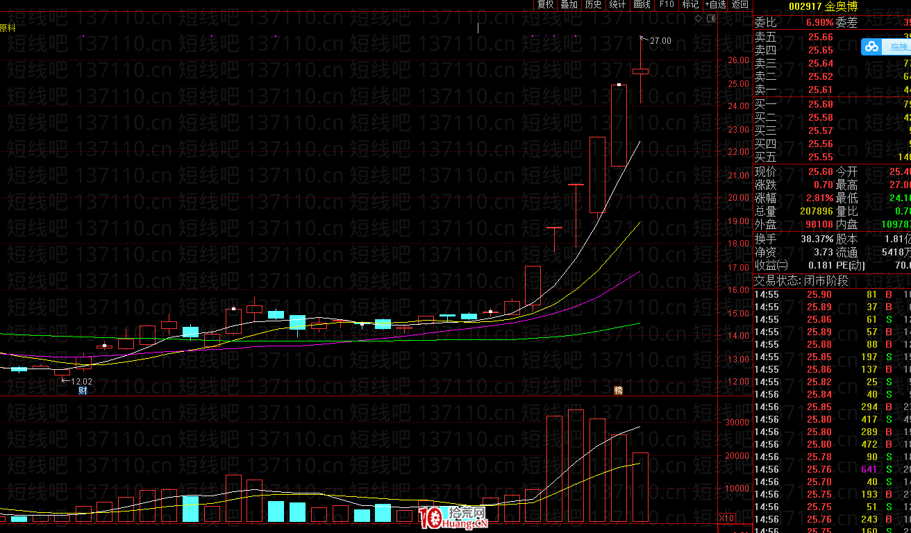
Task: Click the 财 financial marker icon
Action: coord(83,391)
